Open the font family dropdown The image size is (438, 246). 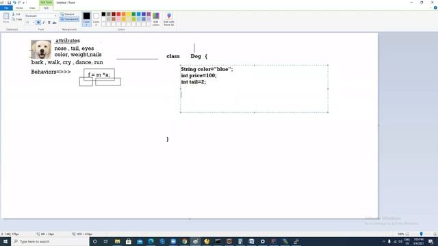click(x=55, y=16)
